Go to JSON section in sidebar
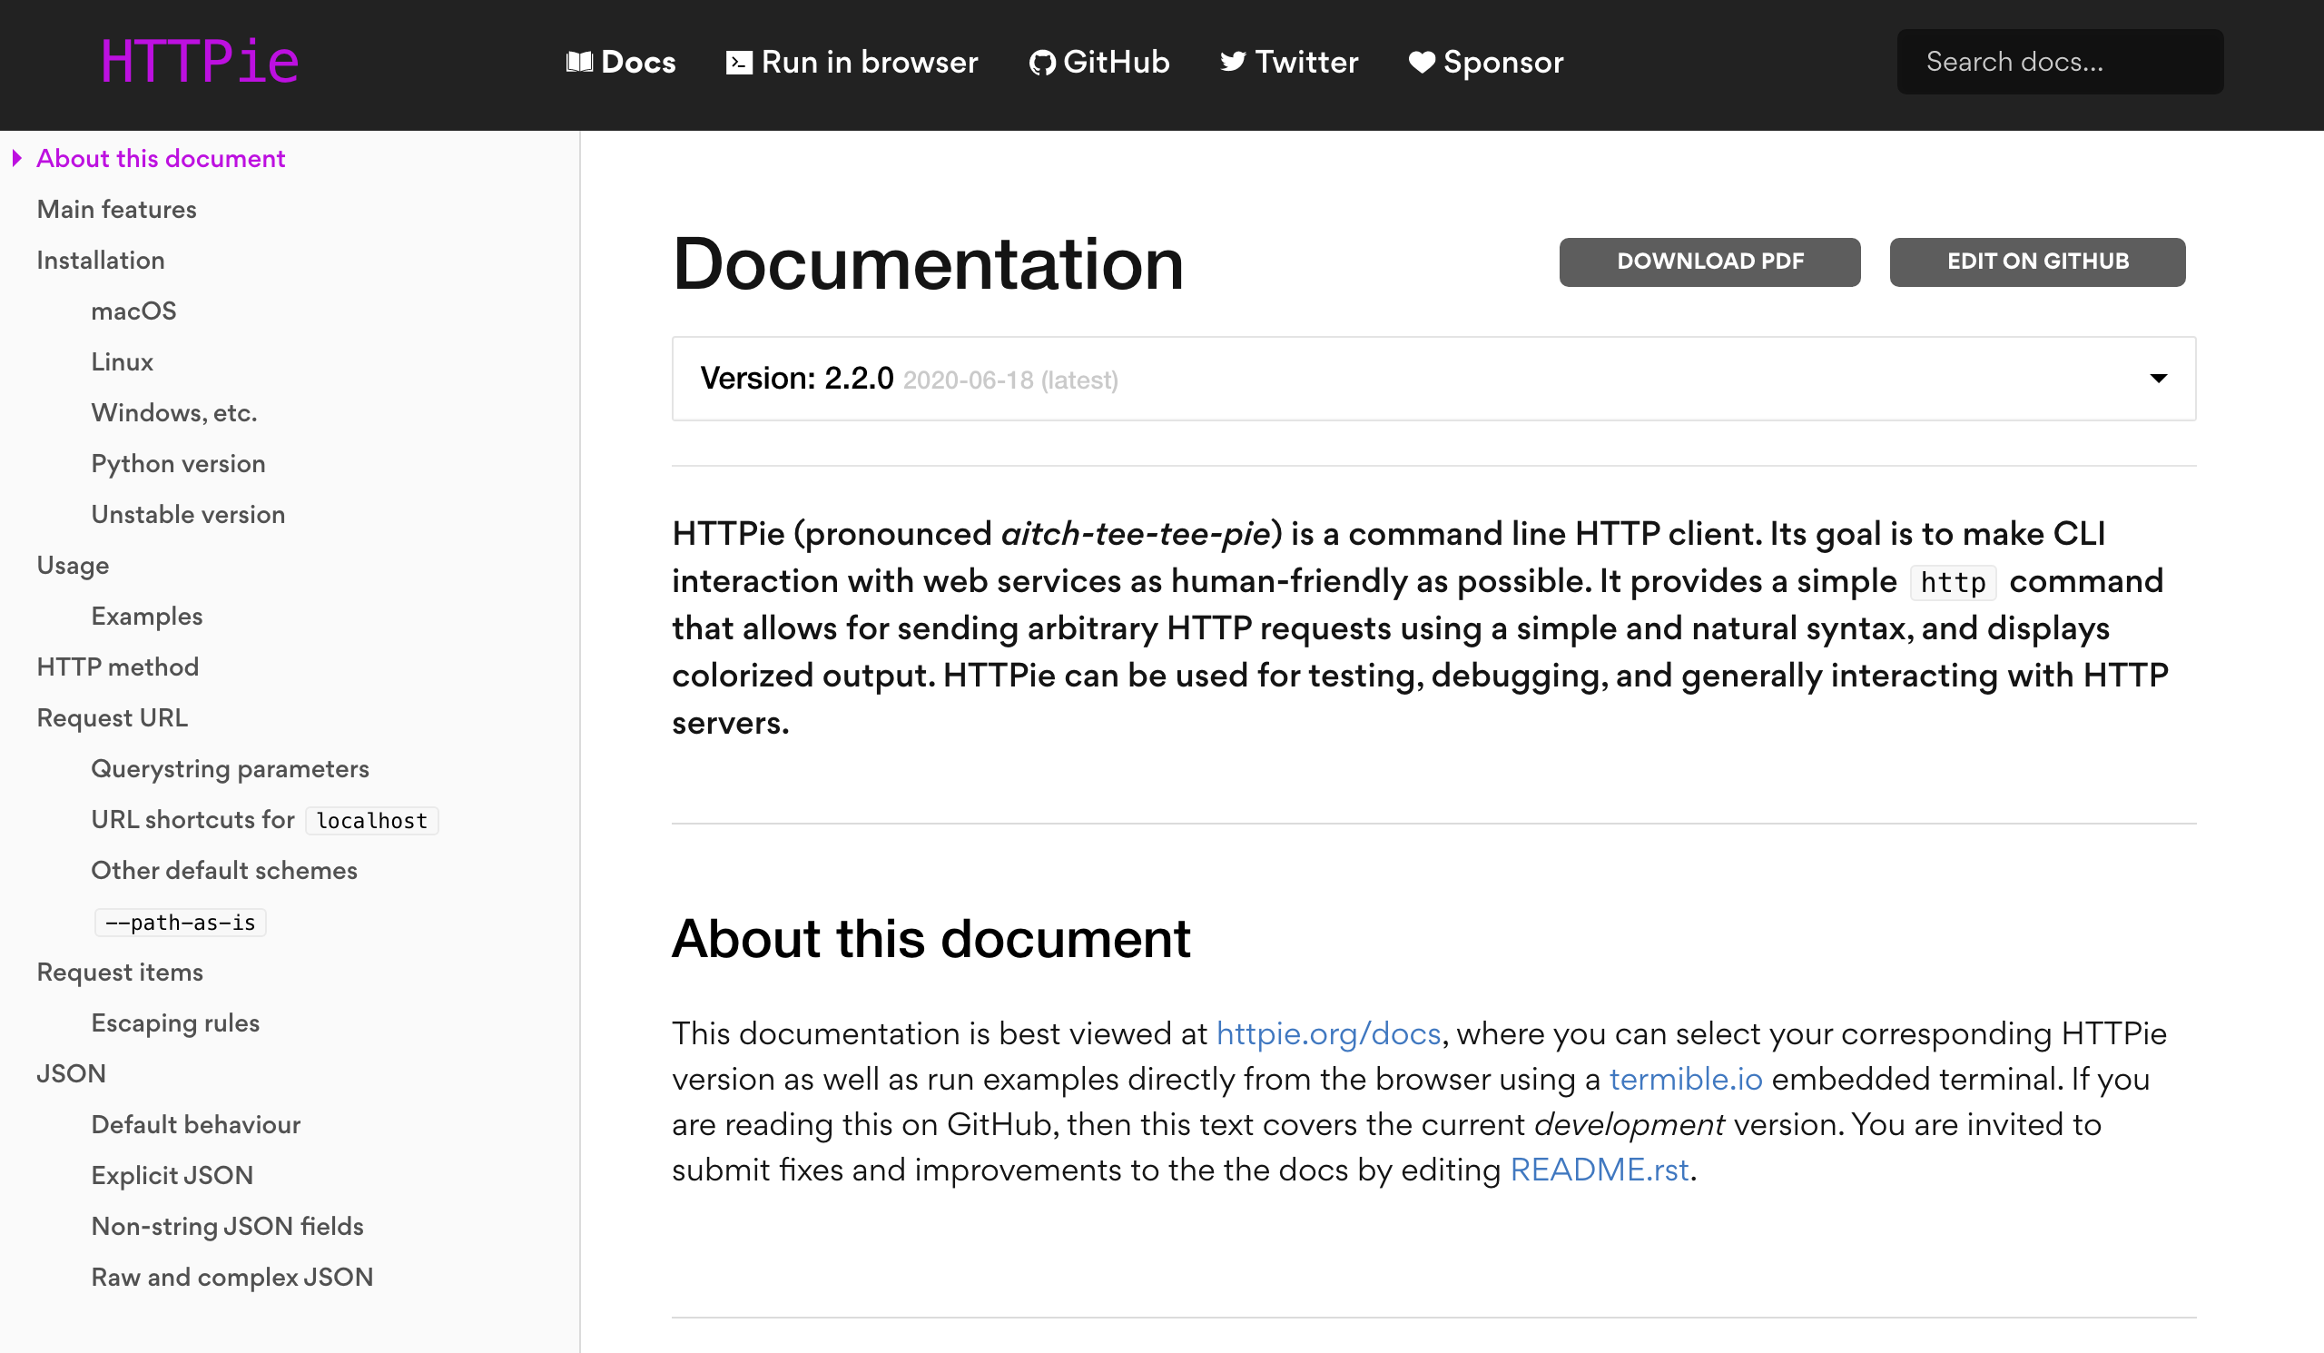Screen dimensions: 2324x1353 71,1073
